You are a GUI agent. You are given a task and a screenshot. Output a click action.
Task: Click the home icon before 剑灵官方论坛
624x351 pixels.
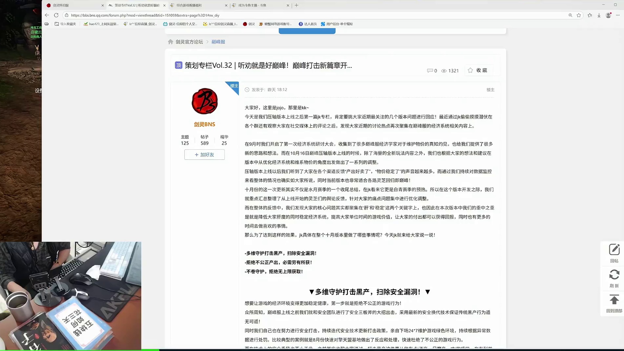tap(170, 42)
